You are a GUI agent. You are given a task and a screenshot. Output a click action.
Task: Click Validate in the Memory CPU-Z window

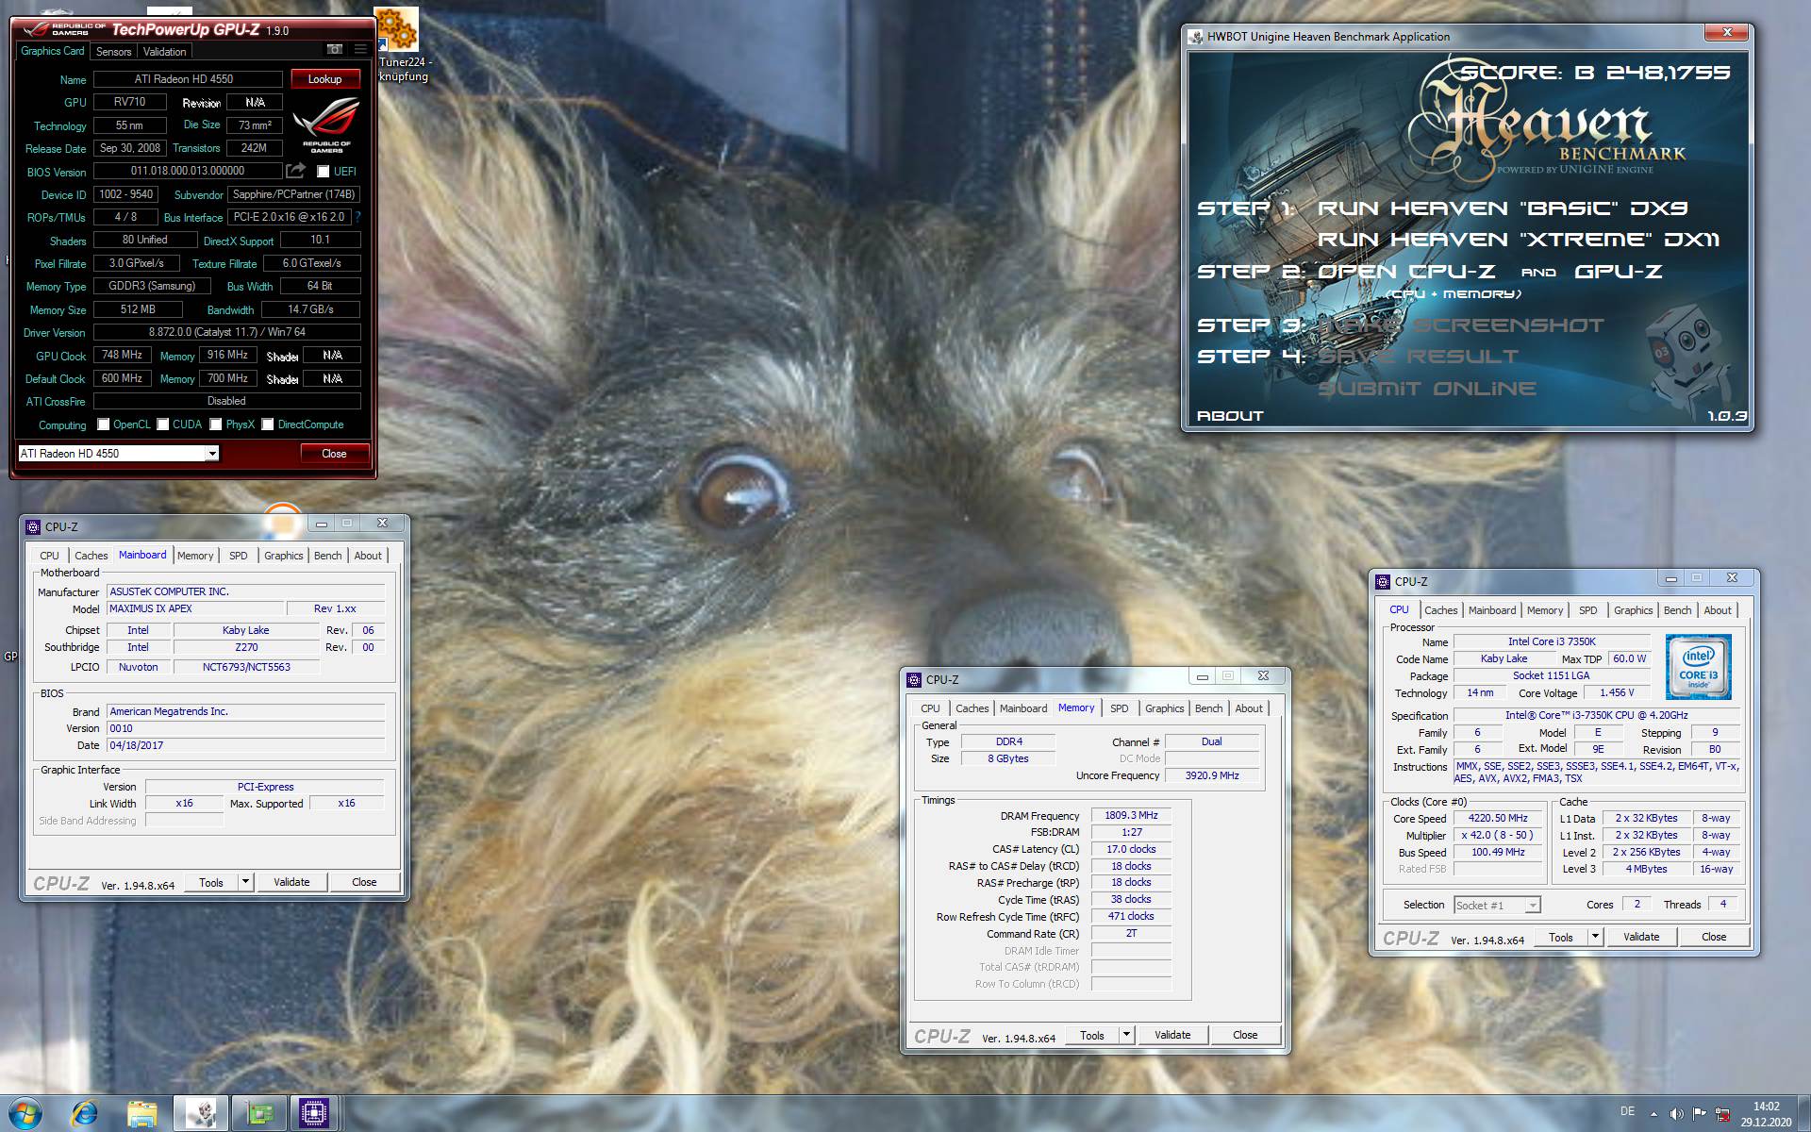1172,1035
